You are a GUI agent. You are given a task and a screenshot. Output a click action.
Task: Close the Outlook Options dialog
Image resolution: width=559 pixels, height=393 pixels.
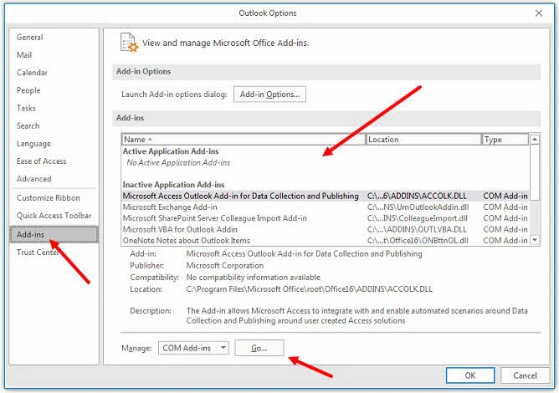pyautogui.click(x=539, y=13)
